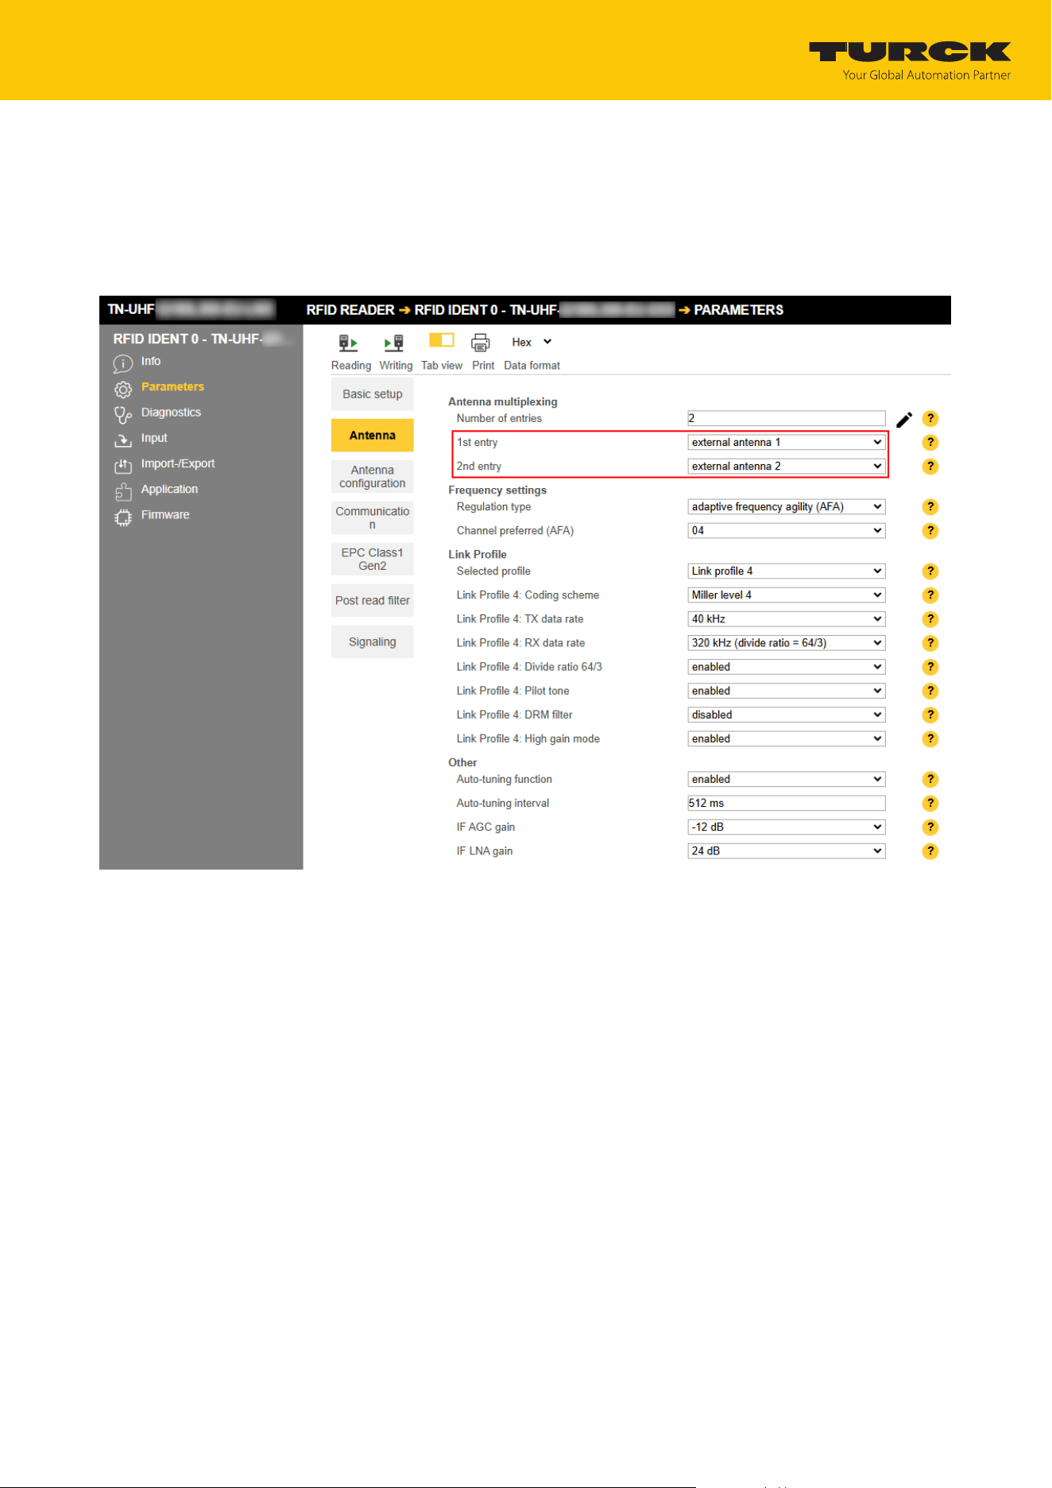Open the Input sidebar page
1052x1488 pixels.
pos(154,439)
